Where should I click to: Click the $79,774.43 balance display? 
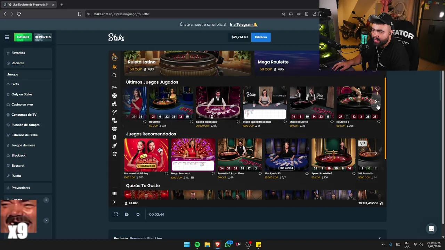pyautogui.click(x=240, y=37)
